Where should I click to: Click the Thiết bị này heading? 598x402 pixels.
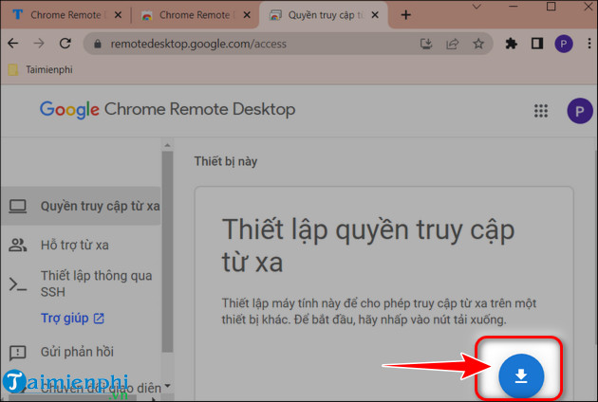pos(226,161)
